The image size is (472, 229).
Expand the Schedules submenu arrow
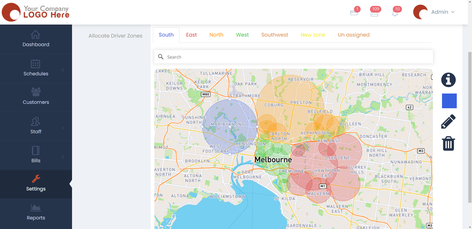63,70
